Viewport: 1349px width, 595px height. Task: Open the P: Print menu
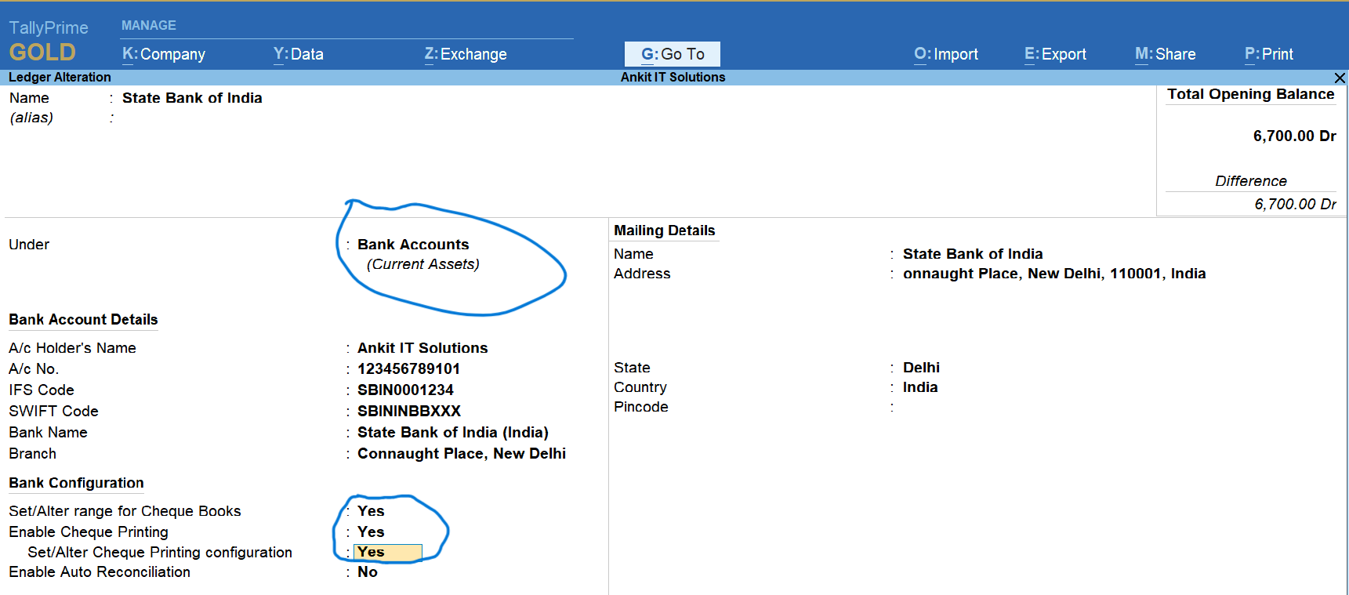(1269, 54)
